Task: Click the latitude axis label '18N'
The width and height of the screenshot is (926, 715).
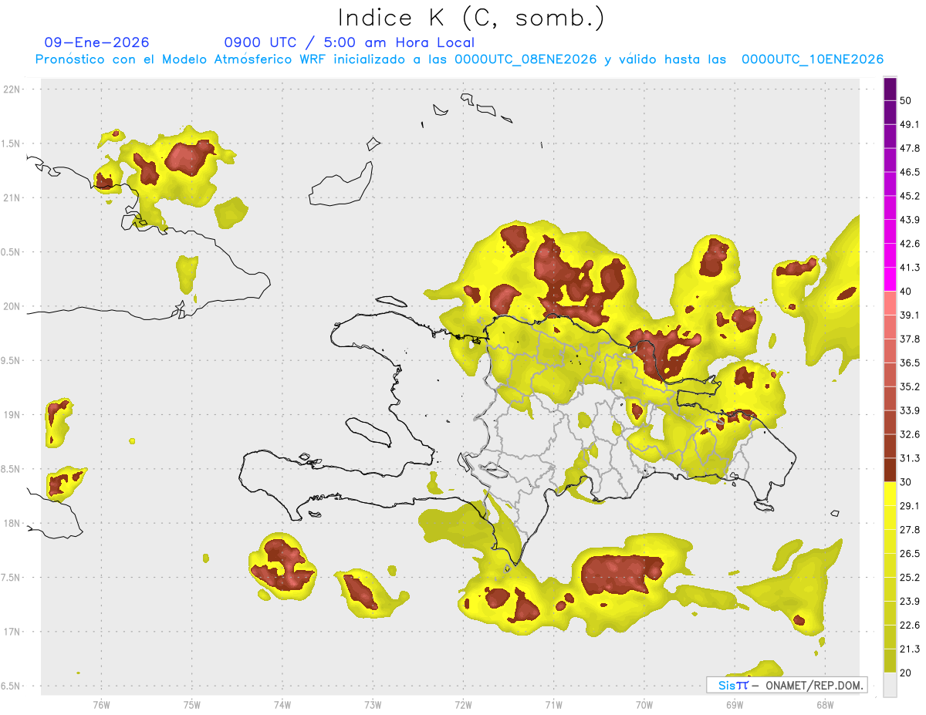Action: pyautogui.click(x=13, y=524)
